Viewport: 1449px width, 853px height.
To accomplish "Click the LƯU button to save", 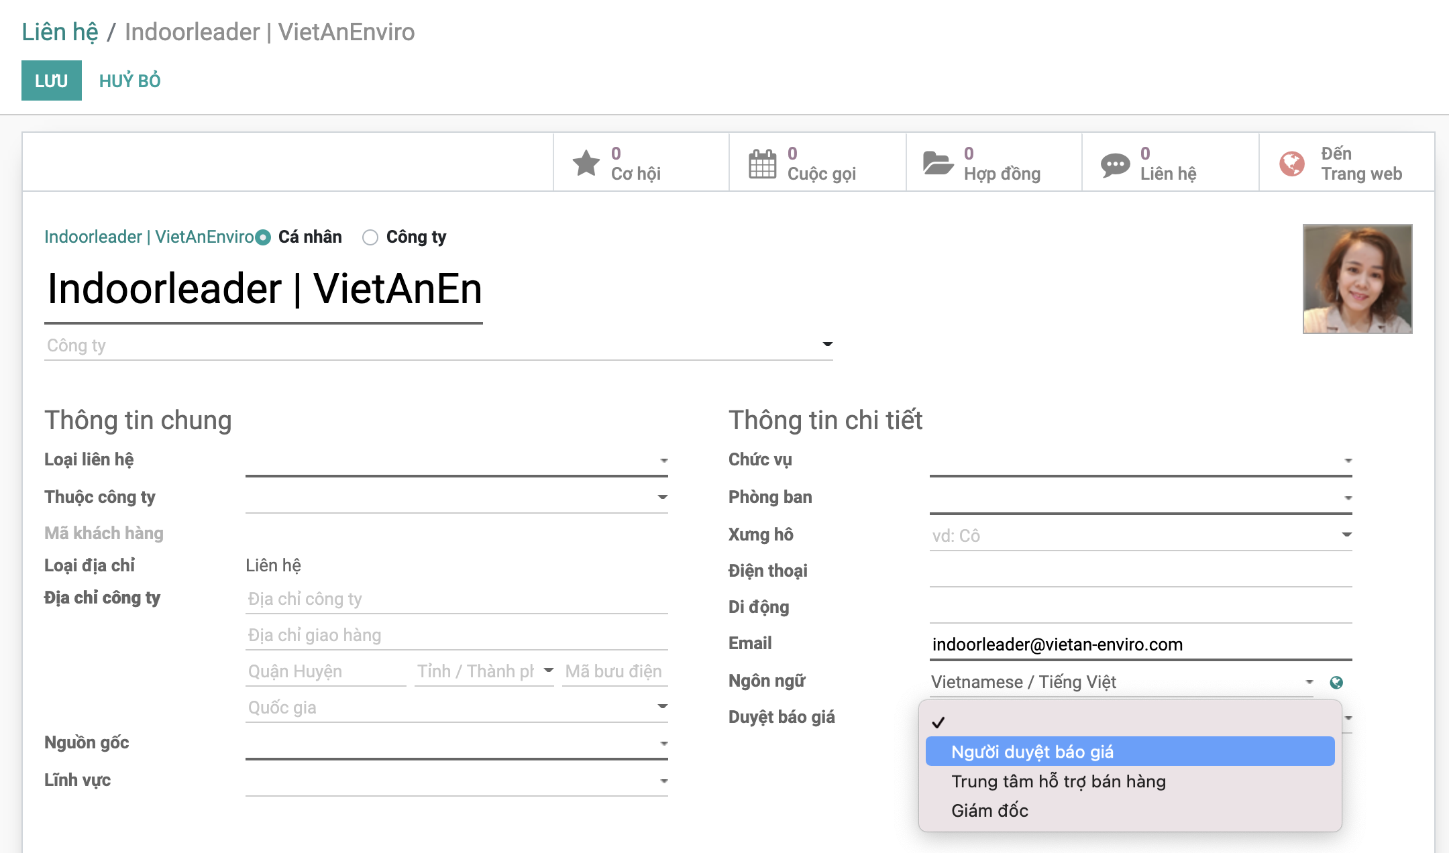I will pyautogui.click(x=51, y=80).
